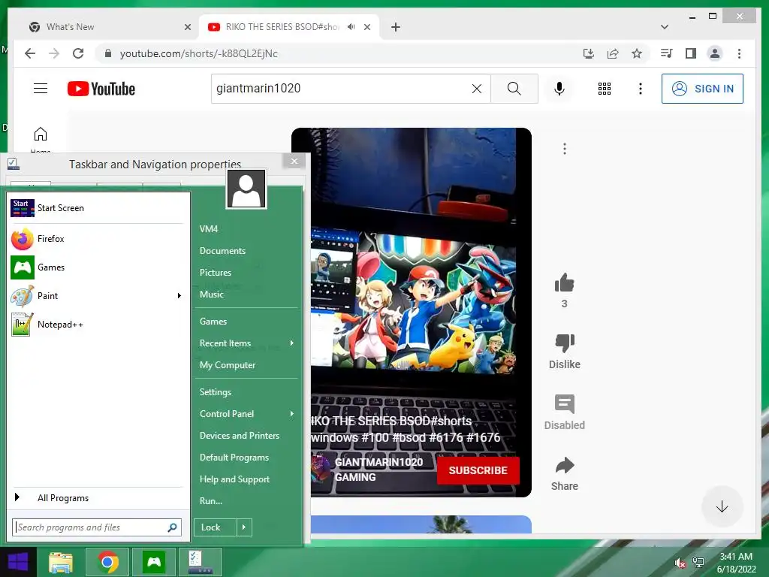Search with voice microphone icon
The image size is (769, 577).
click(x=559, y=89)
